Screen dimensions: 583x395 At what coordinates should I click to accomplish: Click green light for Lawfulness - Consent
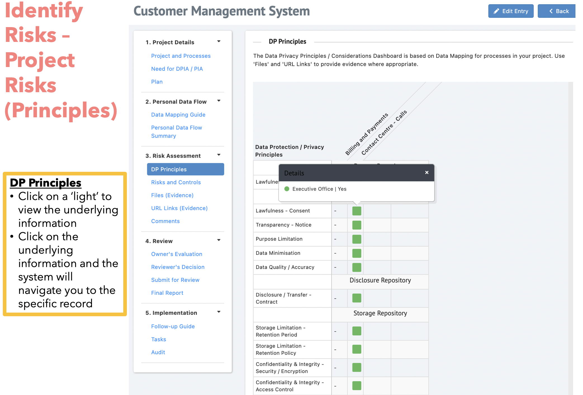[x=357, y=211]
